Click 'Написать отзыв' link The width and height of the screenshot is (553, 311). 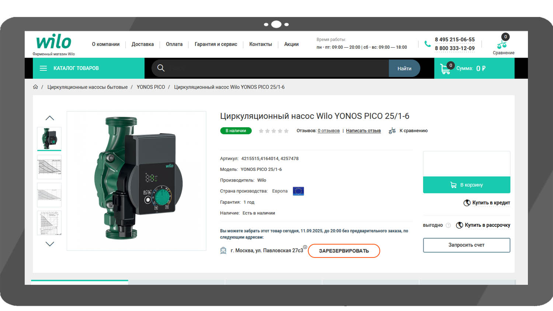(x=363, y=131)
